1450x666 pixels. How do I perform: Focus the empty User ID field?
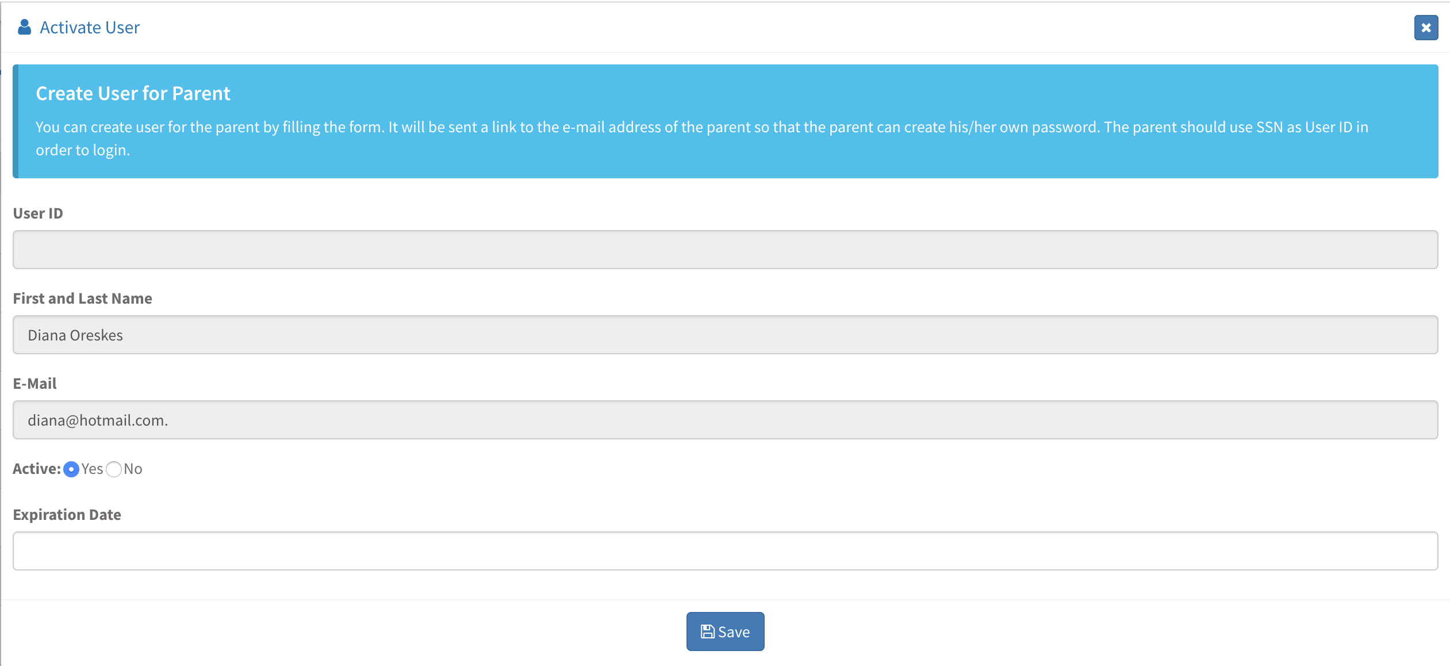[x=725, y=250]
